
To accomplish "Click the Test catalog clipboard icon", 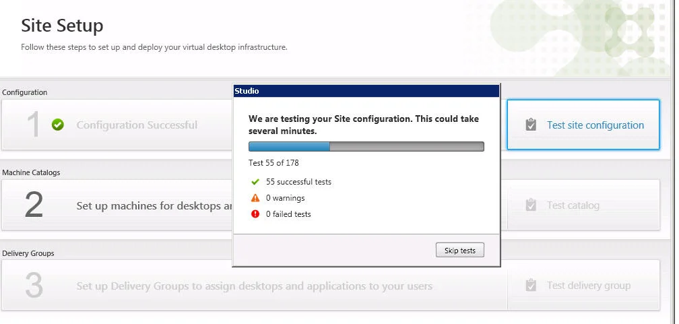I will click(531, 205).
